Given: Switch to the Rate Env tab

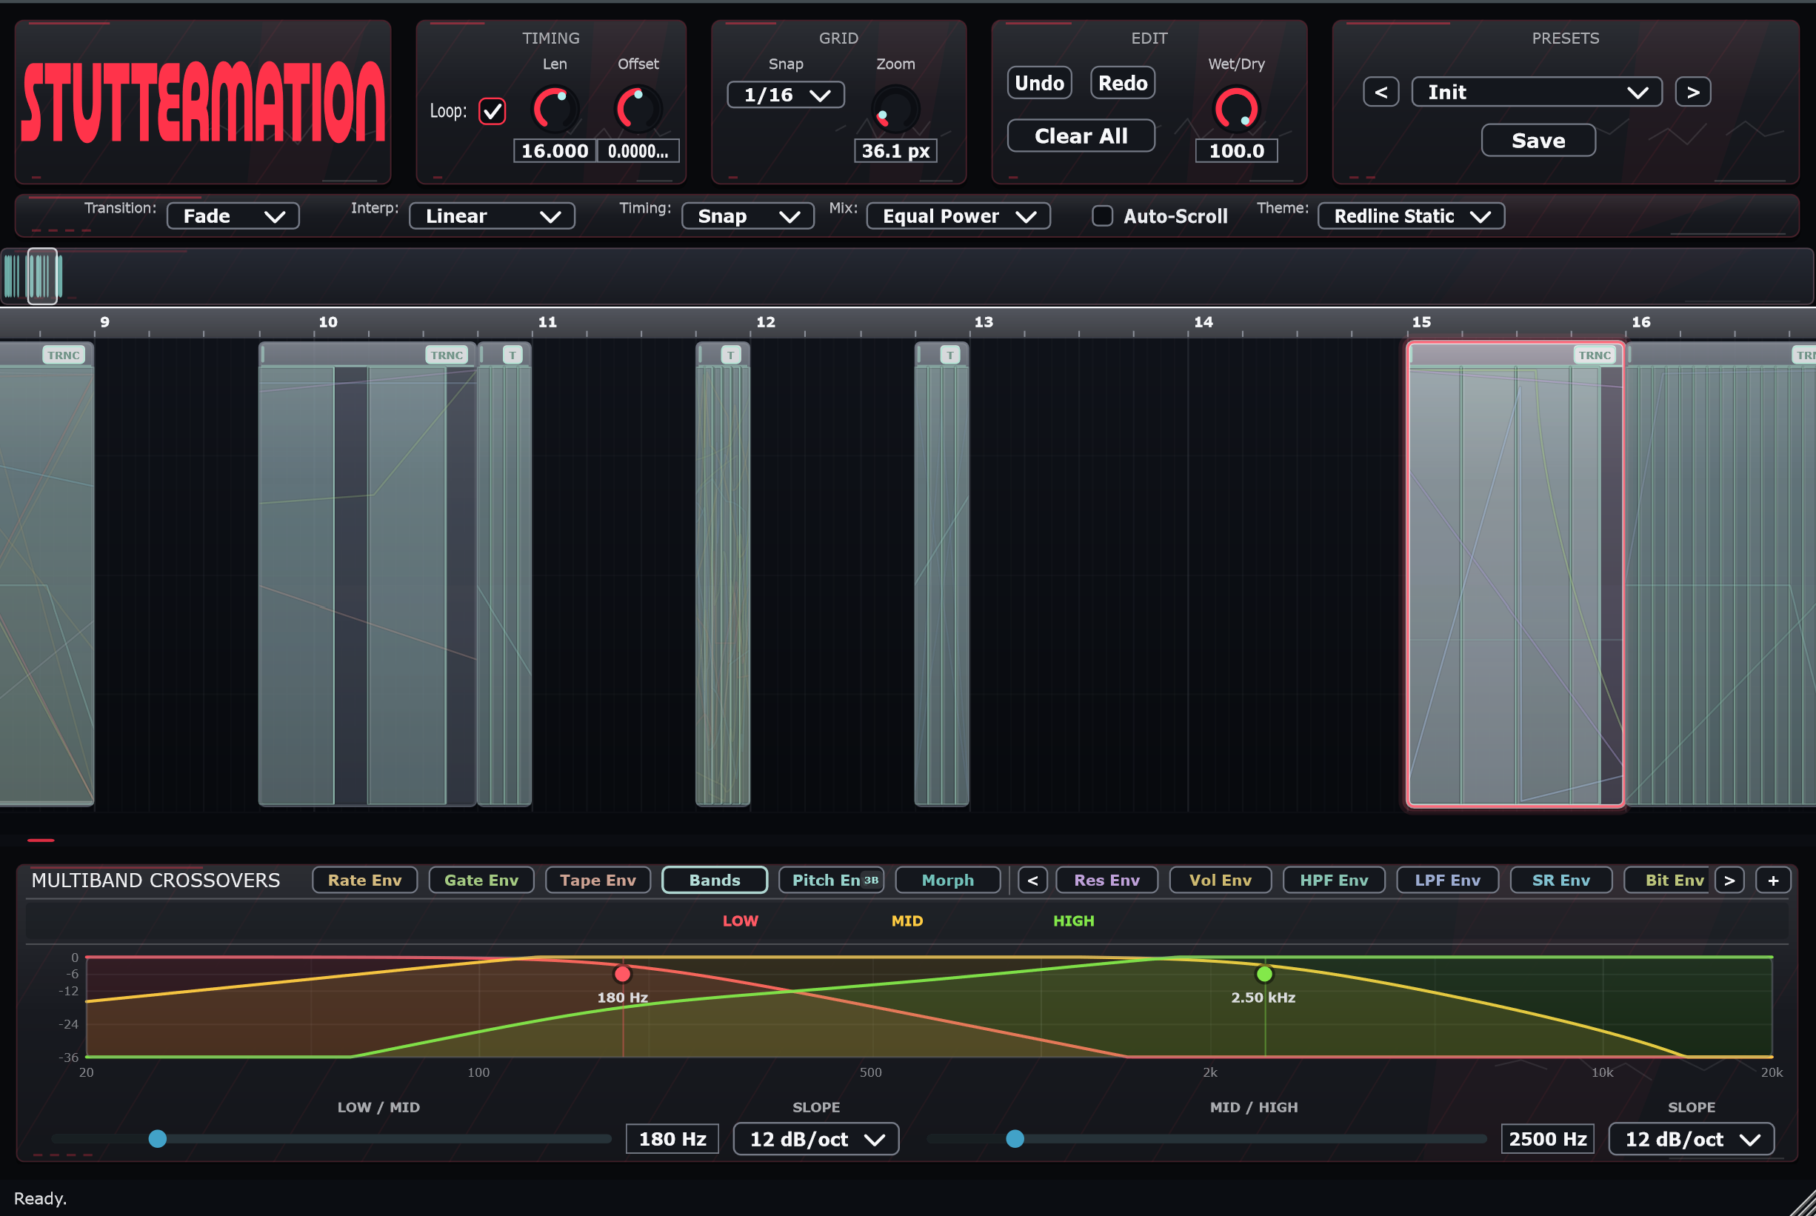Looking at the screenshot, I should coord(364,881).
